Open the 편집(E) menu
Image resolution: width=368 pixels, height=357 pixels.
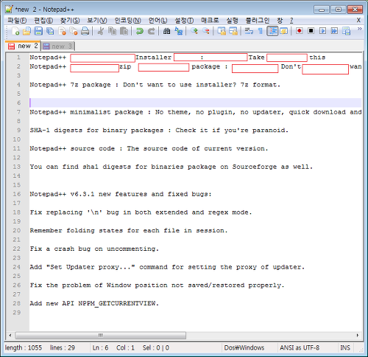43,21
